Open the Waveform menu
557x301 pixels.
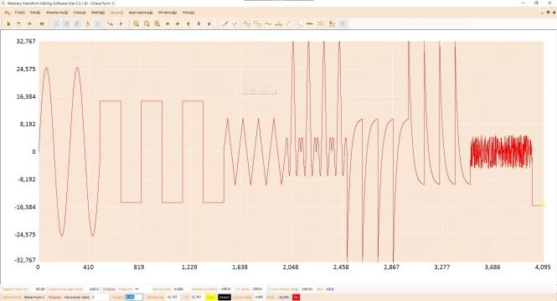(56, 13)
